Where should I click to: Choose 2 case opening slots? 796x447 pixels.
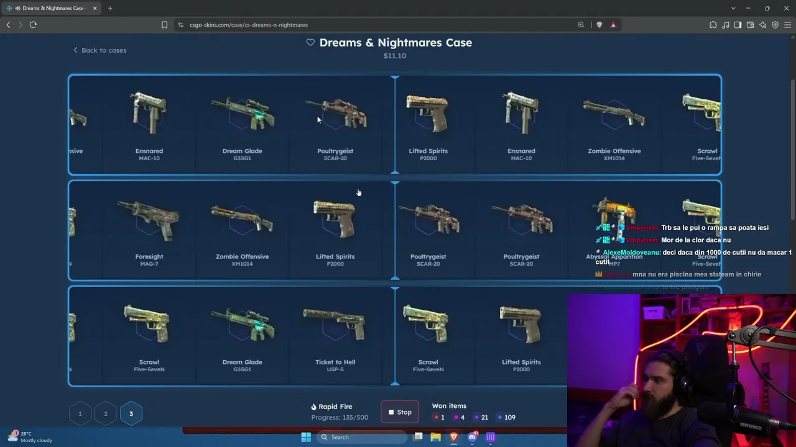click(x=106, y=413)
